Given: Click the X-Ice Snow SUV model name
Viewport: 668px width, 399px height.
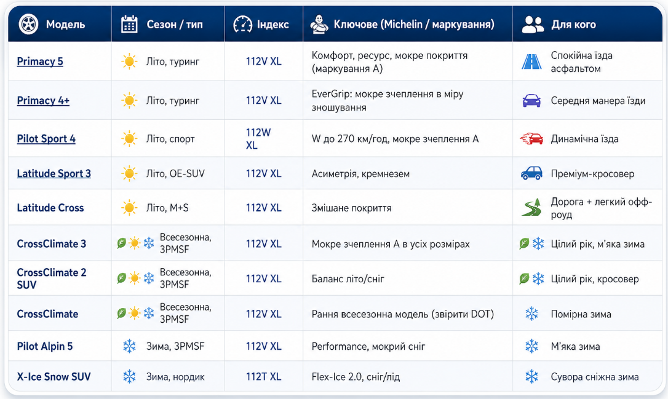Looking at the screenshot, I should 54,377.
